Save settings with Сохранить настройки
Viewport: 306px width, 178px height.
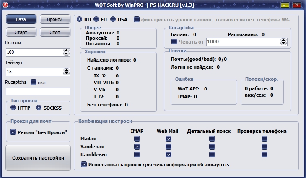coord(38,158)
